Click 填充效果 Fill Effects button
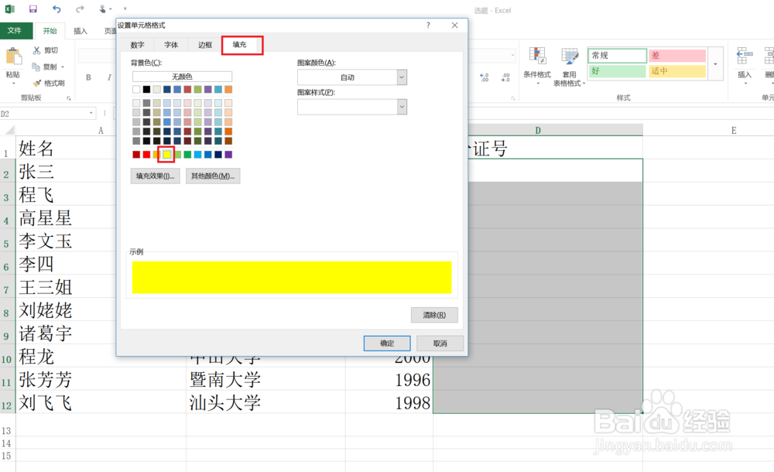This screenshot has width=774, height=472. click(155, 176)
